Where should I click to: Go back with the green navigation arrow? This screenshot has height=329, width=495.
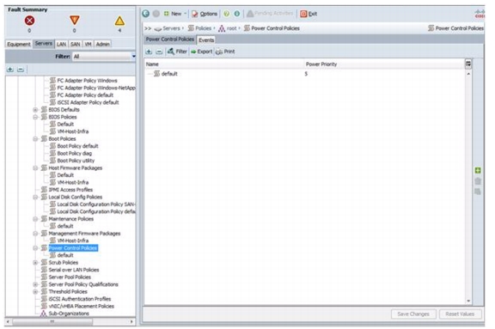tap(145, 14)
